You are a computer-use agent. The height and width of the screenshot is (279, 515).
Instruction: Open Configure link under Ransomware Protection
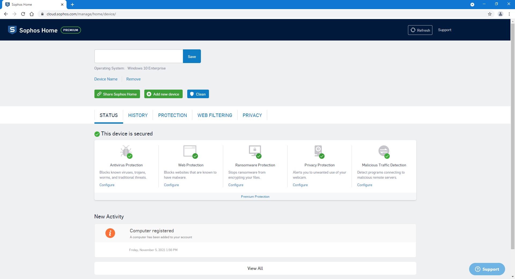click(236, 185)
